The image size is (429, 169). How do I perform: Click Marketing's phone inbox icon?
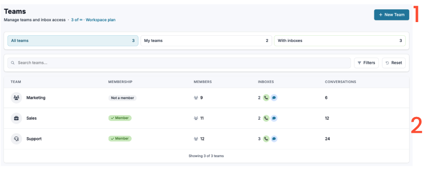[266, 98]
